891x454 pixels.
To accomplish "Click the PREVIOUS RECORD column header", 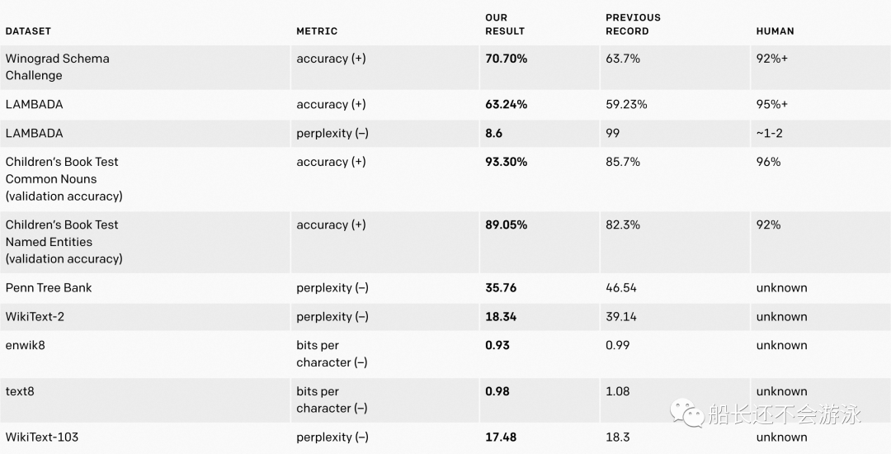I will pos(633,25).
